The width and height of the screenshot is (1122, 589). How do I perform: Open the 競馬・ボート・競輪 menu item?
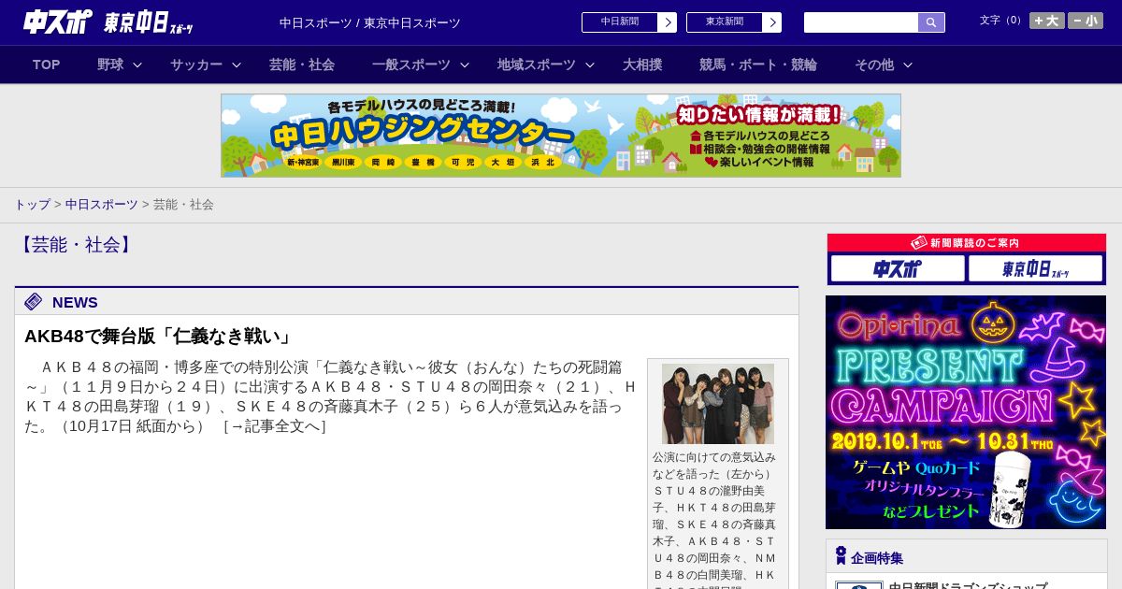[x=758, y=65]
